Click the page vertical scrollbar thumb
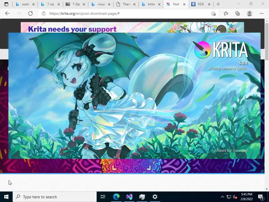 267,41
